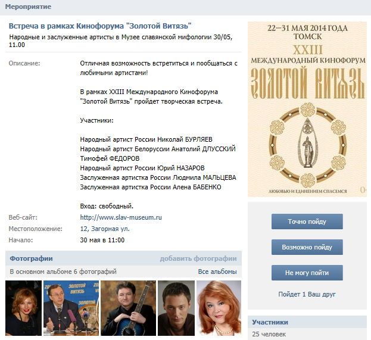Click the 'В основном альбоме 6 фотографий' text
371x340 pixels.
(63, 272)
